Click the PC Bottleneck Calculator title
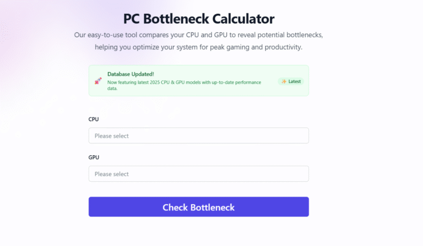Screen dimensions: 423x246 click(x=199, y=20)
